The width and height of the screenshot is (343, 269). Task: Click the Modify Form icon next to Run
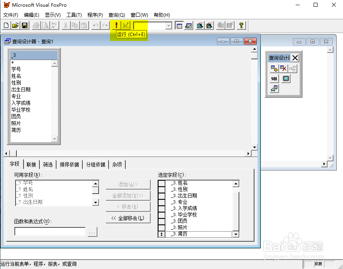click(x=126, y=25)
